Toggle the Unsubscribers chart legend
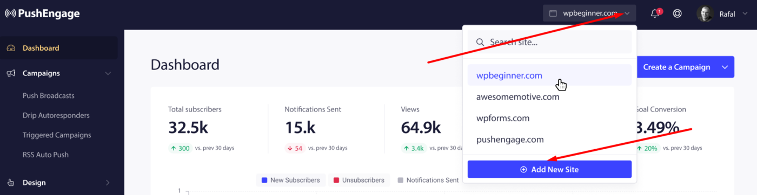The height and width of the screenshot is (195, 757). click(358, 180)
